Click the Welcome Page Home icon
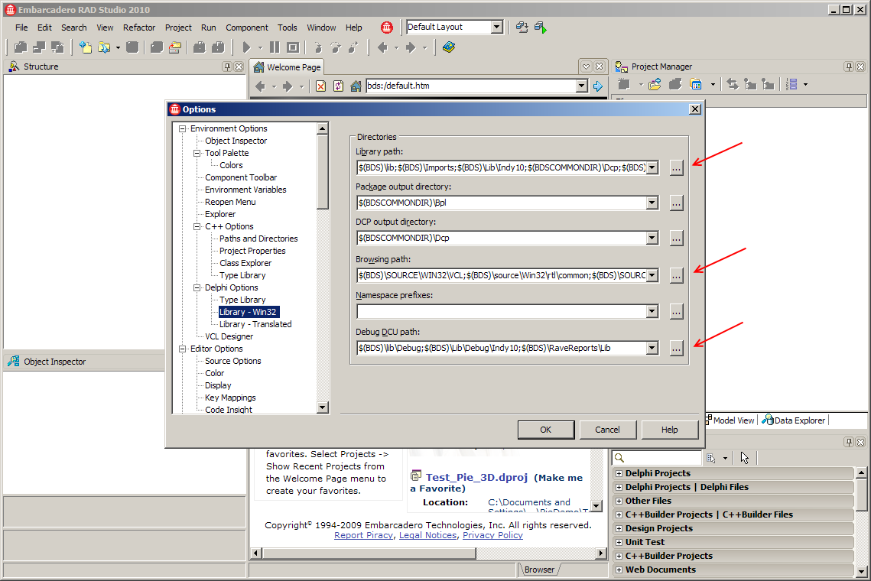 click(x=356, y=86)
